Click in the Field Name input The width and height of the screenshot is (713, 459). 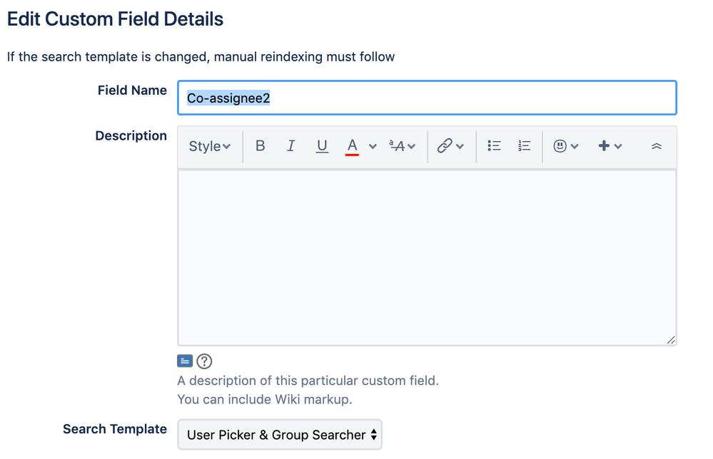pyautogui.click(x=427, y=98)
